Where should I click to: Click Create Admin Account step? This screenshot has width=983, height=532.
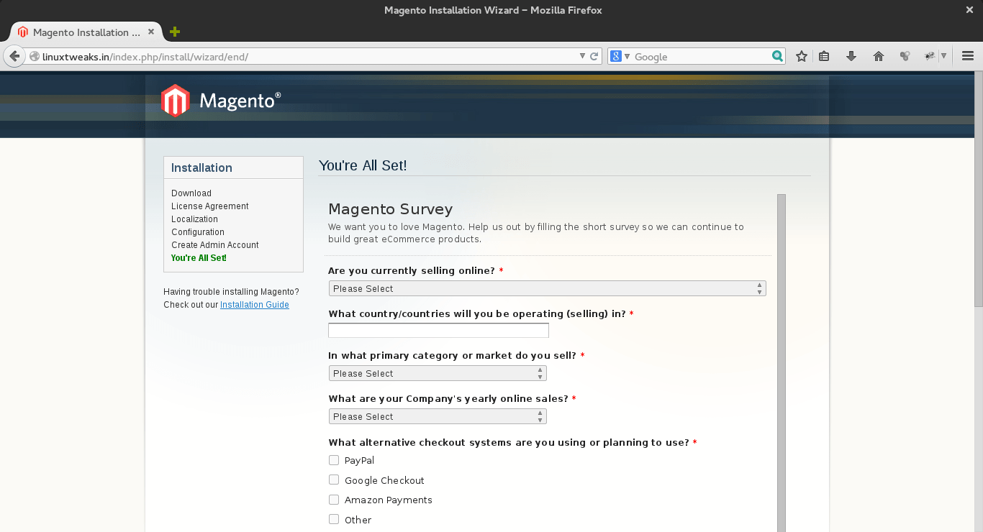[215, 245]
